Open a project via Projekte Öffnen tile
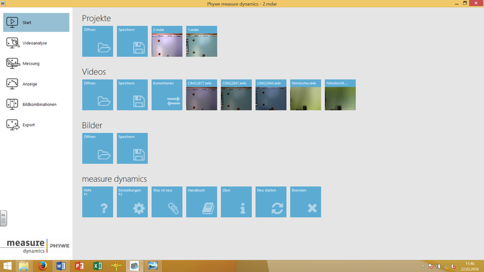The image size is (484, 272). click(97, 42)
